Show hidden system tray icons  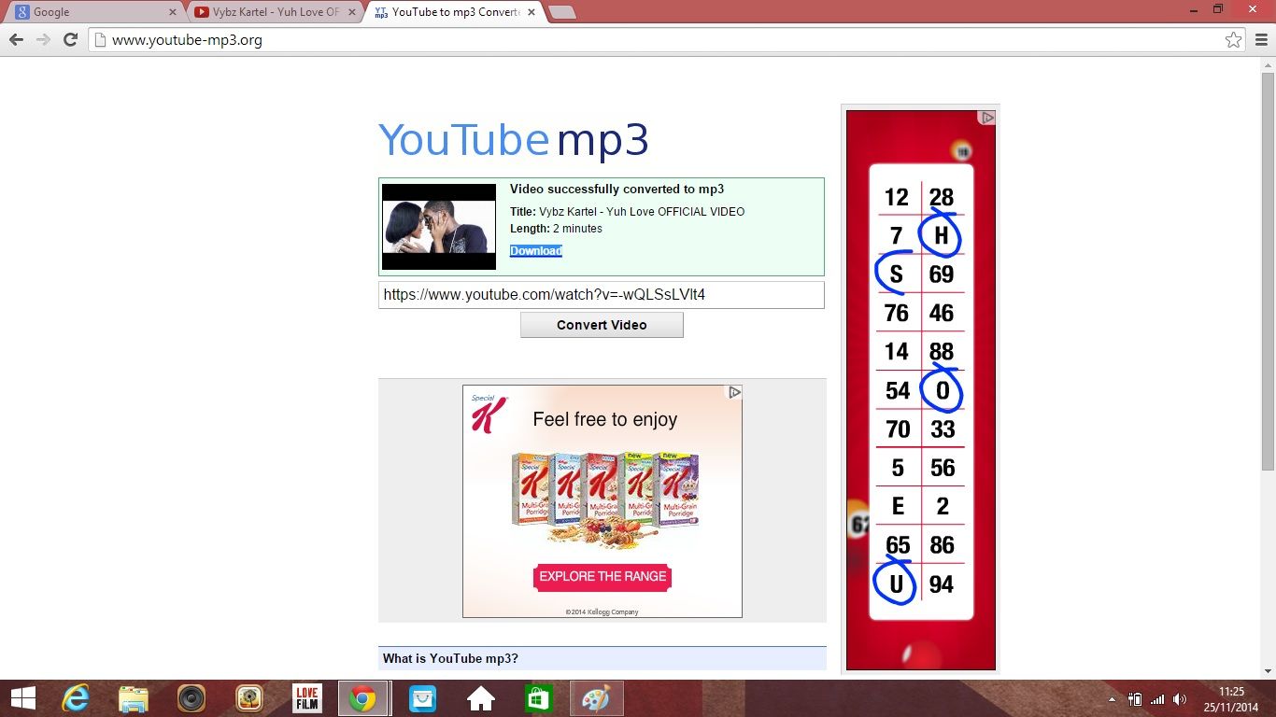pyautogui.click(x=1112, y=699)
